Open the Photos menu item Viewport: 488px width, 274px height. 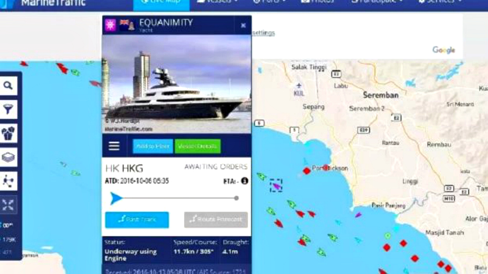tap(317, 2)
